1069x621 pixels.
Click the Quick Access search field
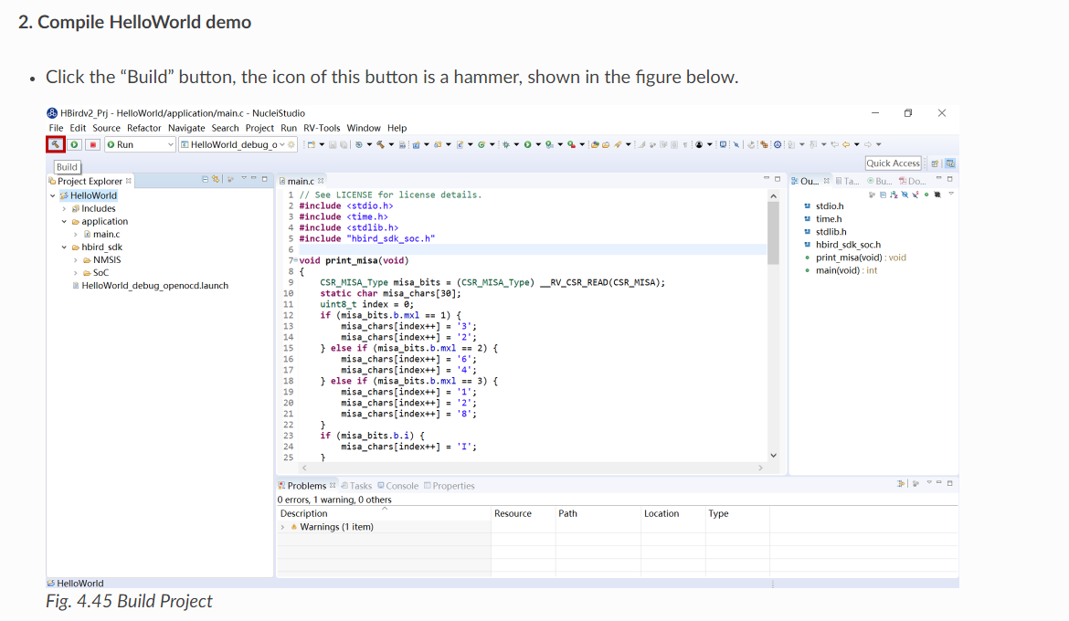coord(893,163)
